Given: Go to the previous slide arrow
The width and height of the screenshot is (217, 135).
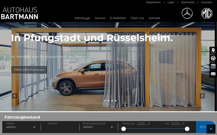Looking at the screenshot, I should [x=15, y=96].
